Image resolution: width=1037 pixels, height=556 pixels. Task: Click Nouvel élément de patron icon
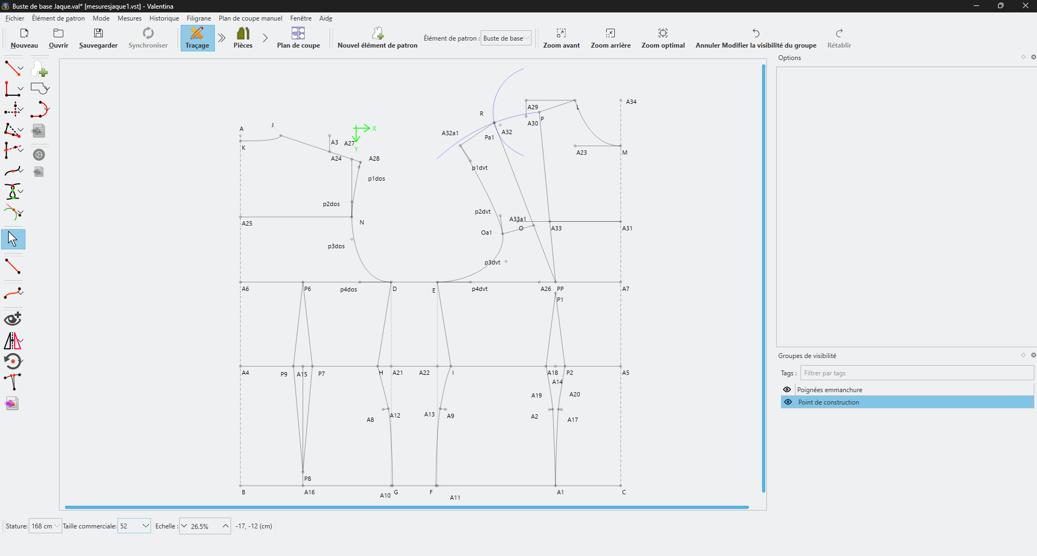click(377, 34)
